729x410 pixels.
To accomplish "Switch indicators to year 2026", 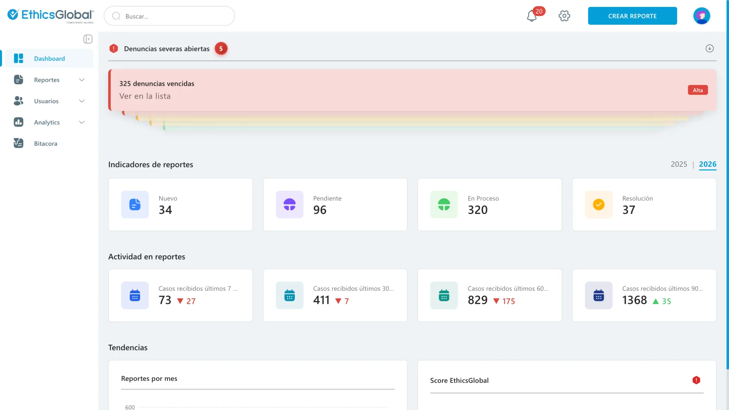I will pyautogui.click(x=708, y=164).
